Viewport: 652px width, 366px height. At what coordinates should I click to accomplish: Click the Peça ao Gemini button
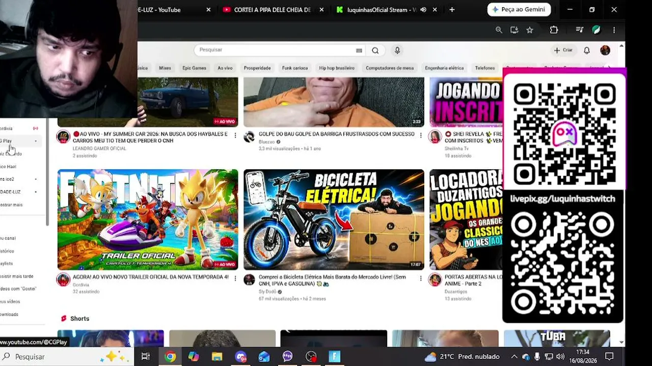coord(519,10)
